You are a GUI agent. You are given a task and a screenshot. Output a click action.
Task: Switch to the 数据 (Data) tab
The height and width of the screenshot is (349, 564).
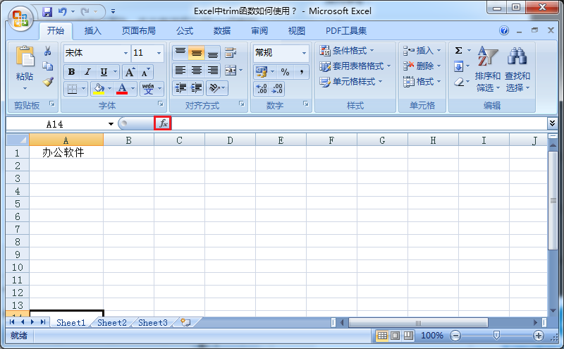222,31
